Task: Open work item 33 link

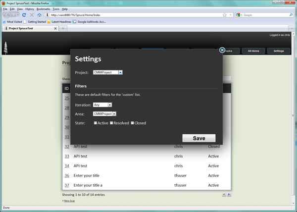Action: tap(67, 156)
